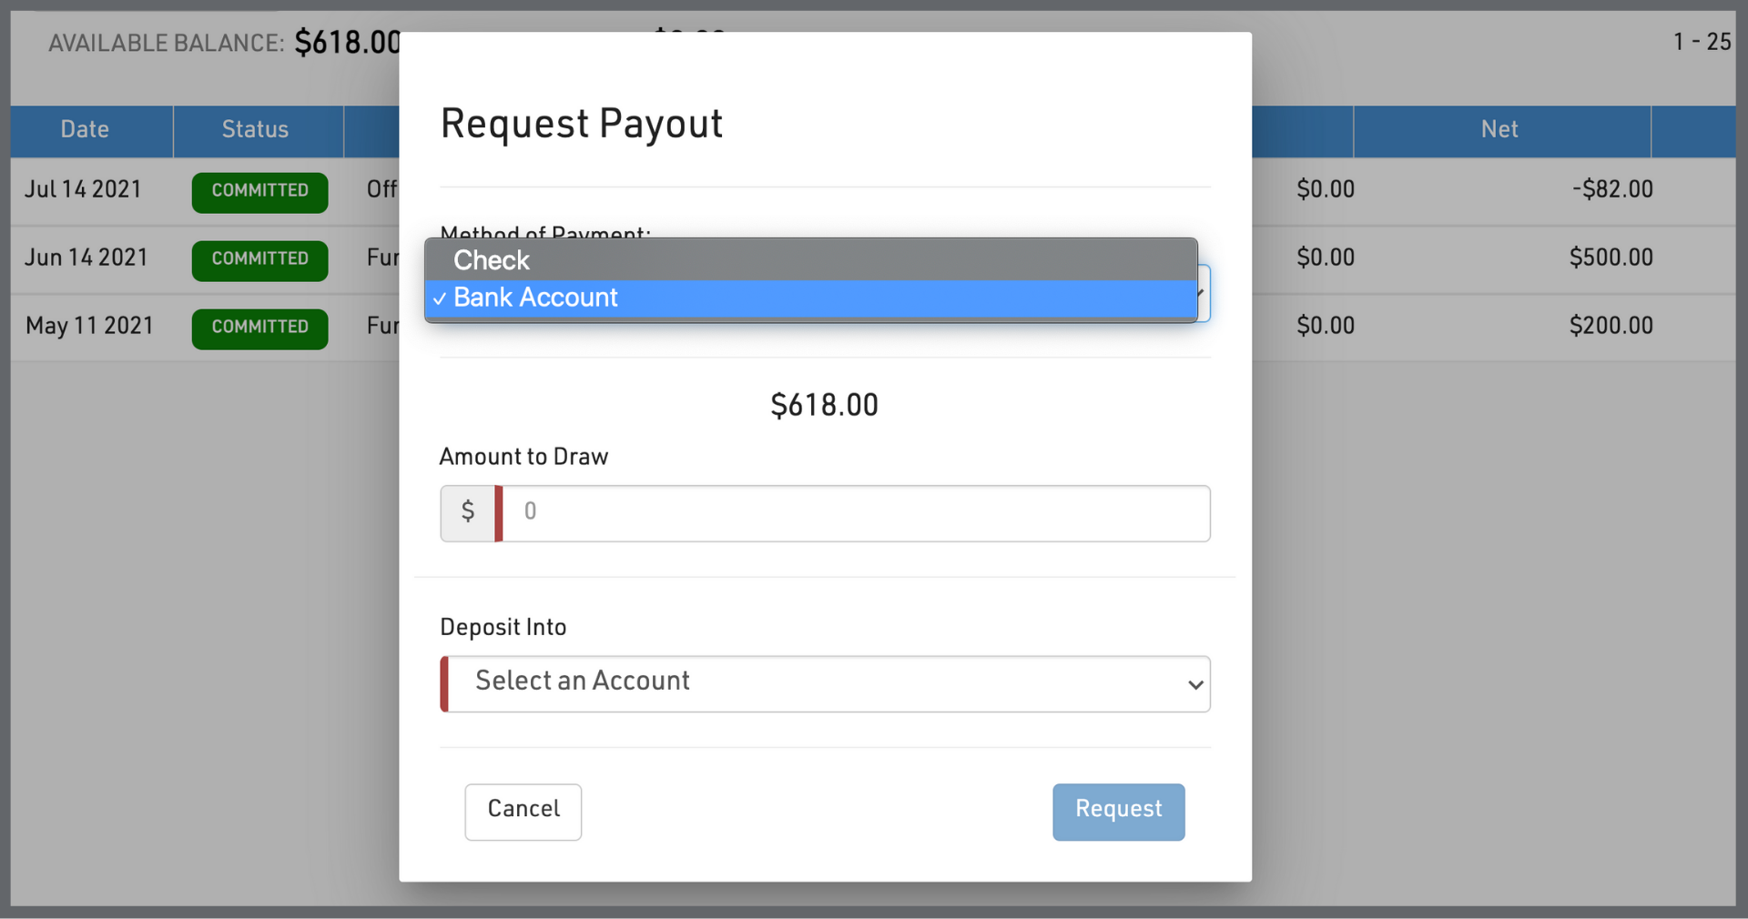Click the Amount to Draw input field
Image resolution: width=1748 pixels, height=919 pixels.
tap(856, 513)
